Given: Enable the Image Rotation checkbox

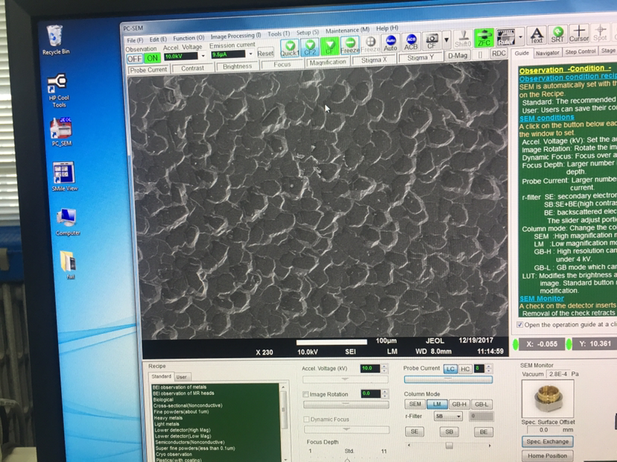Looking at the screenshot, I should pyautogui.click(x=306, y=394).
